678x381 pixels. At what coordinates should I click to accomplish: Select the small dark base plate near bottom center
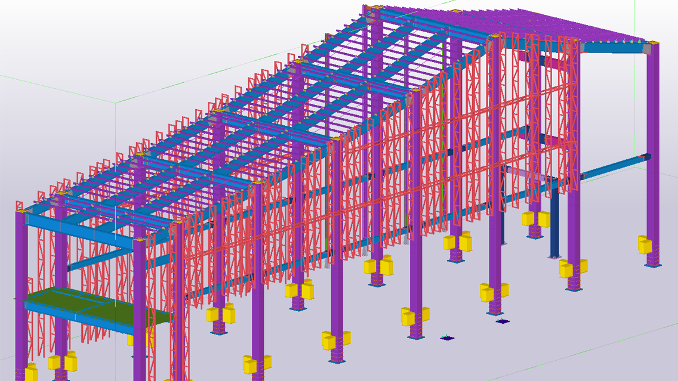447,338
